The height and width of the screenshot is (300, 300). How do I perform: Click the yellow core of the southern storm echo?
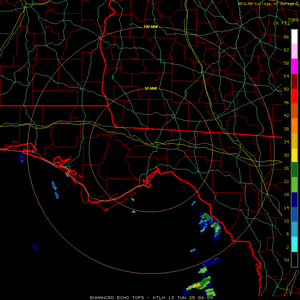(x=197, y=285)
